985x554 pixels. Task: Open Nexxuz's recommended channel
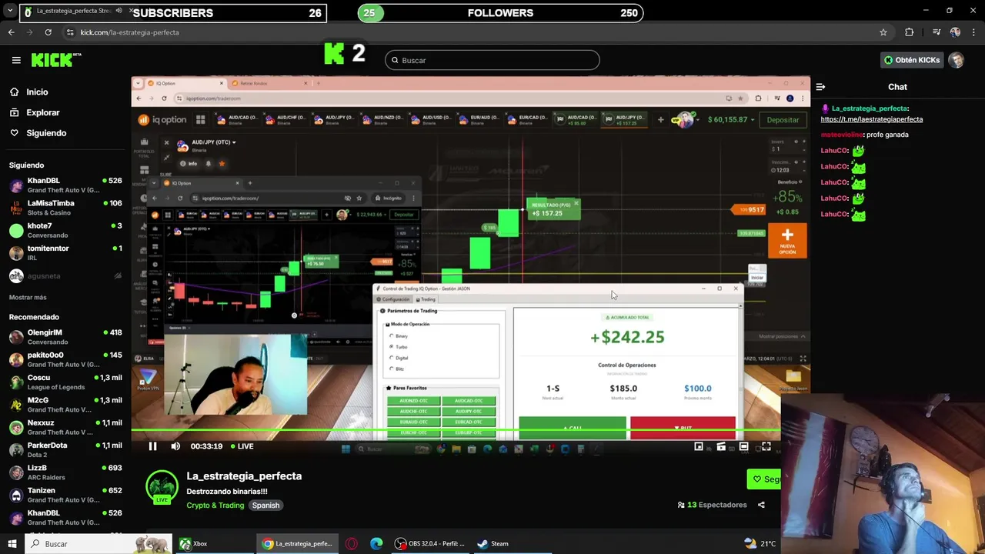tap(65, 427)
